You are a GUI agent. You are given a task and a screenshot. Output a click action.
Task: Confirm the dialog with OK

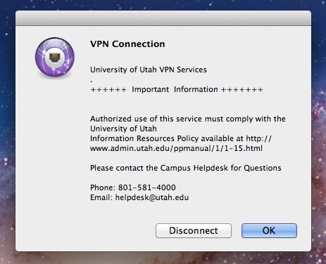coord(269,230)
